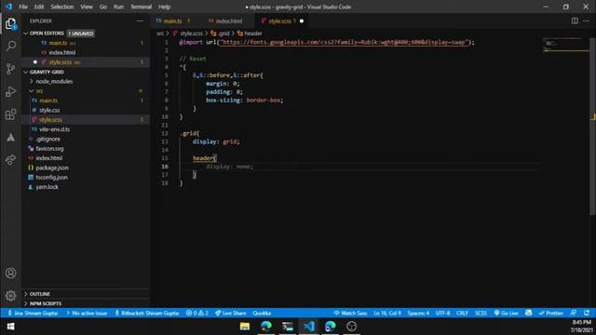Click the Visual Studio Code taskbar icon
Viewport: 596px width, 335px height.
point(308,327)
